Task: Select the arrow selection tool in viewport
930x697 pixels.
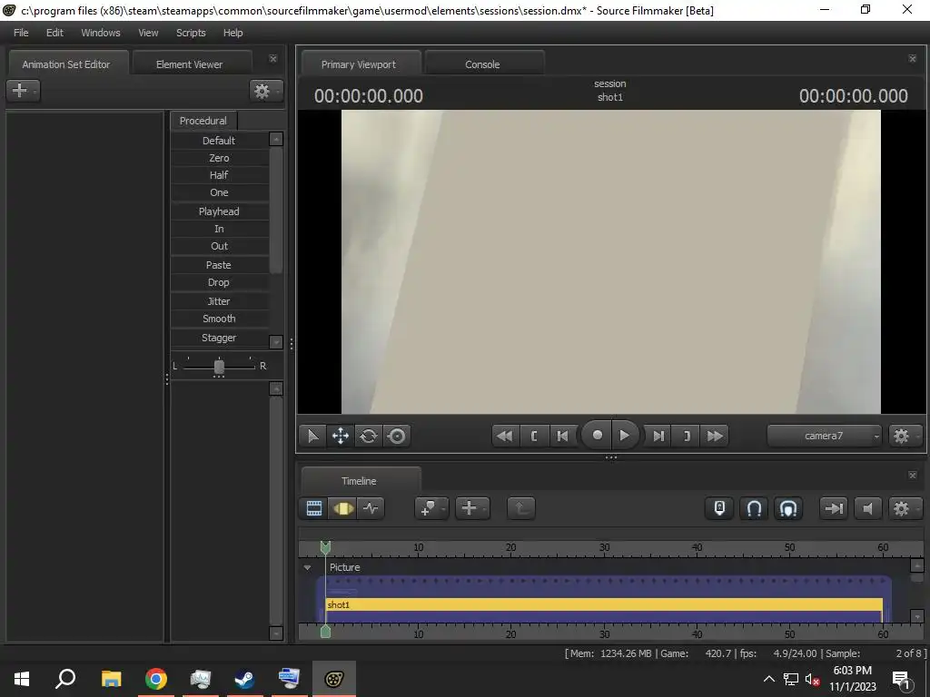Action: [312, 437]
